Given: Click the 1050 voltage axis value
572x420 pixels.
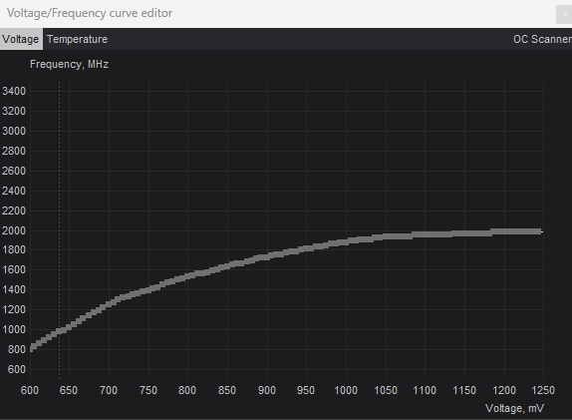Looking at the screenshot, I should 386,390.
